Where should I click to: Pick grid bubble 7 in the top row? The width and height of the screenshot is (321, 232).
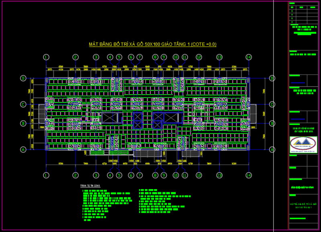(140, 57)
